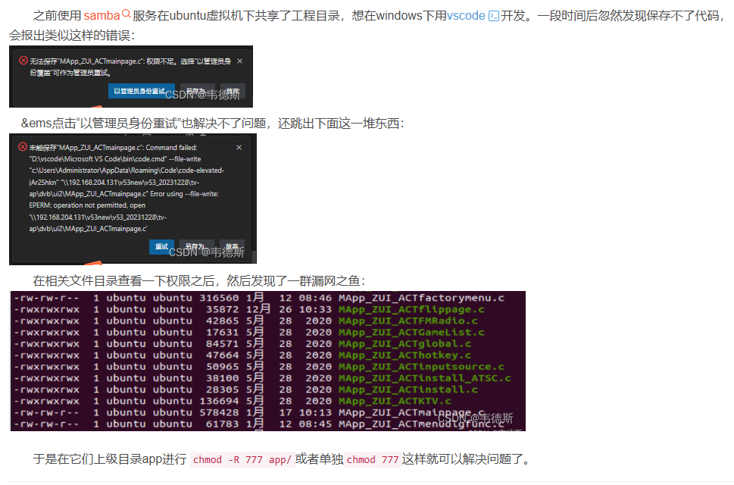
Task: Click the blue 重试 button in the second dialog
Action: (161, 247)
